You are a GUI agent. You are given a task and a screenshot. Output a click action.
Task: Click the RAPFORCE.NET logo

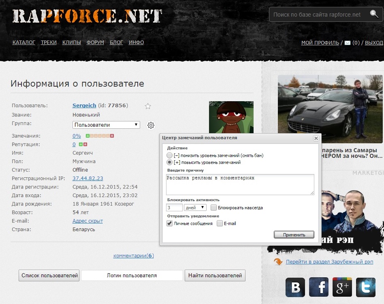coord(87,16)
